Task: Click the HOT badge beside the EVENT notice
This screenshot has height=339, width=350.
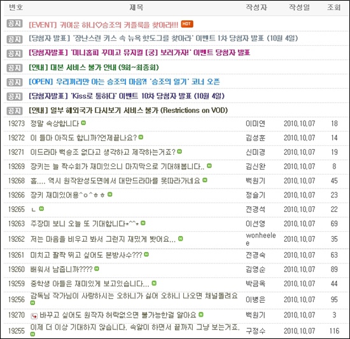Action: [x=187, y=24]
